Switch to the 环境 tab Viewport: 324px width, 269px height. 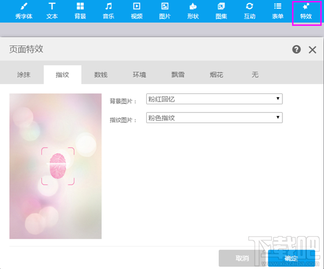pyautogui.click(x=139, y=75)
